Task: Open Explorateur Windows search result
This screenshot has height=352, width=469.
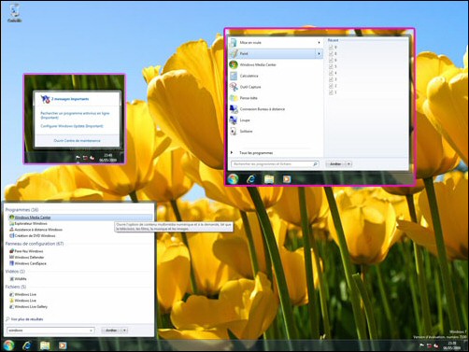Action: tap(28, 223)
